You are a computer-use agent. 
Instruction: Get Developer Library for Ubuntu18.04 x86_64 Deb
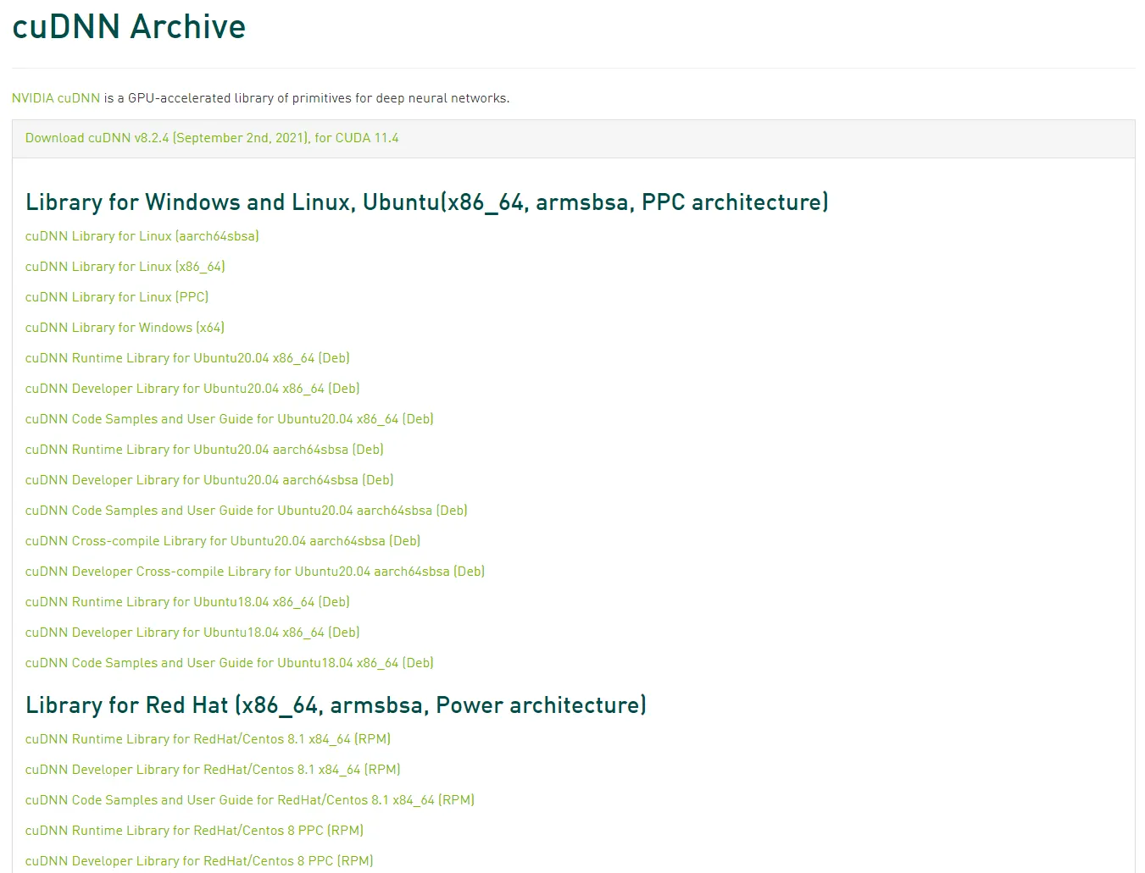[x=192, y=633]
